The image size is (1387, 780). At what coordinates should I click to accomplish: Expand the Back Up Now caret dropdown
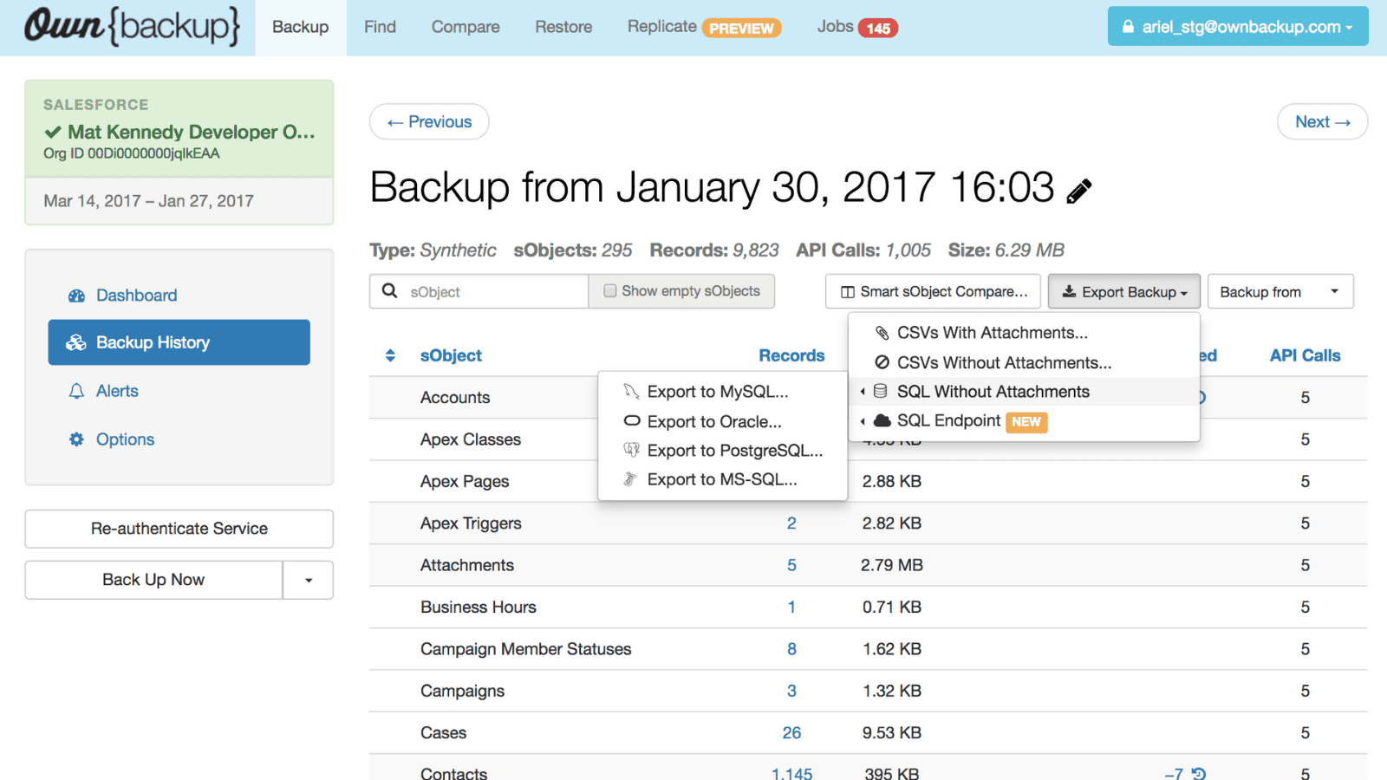(x=309, y=580)
